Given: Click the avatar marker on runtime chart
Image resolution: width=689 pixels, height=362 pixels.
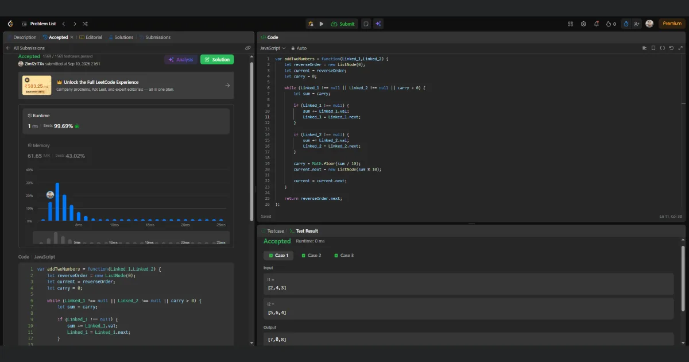Looking at the screenshot, I should coord(50,195).
